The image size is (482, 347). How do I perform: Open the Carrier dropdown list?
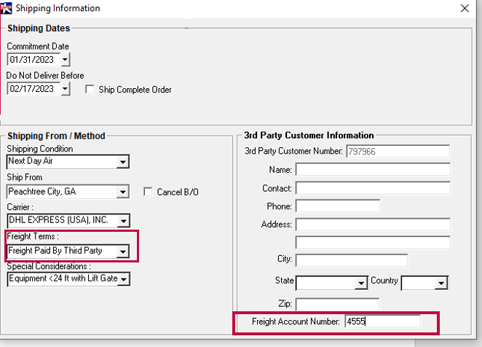pos(122,221)
